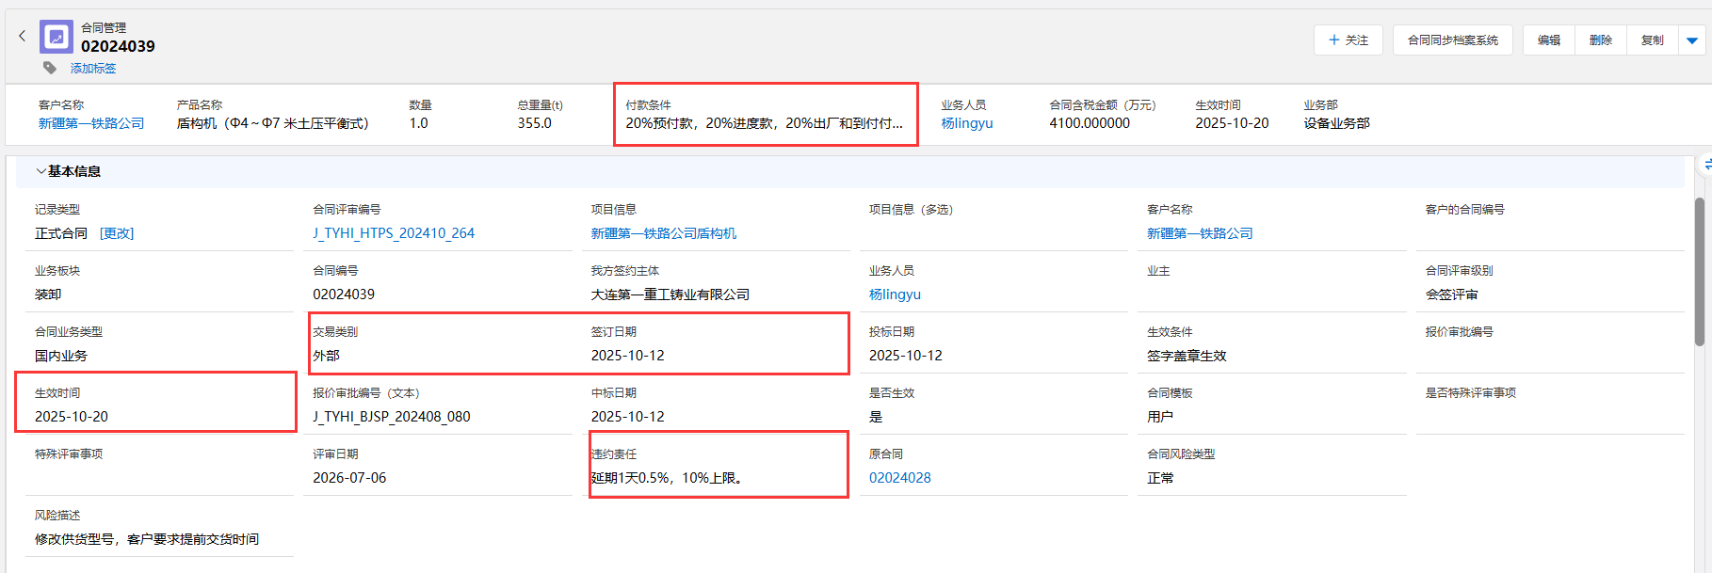Collapse the 基本信息 section
Screen dimensions: 1712x573
pyautogui.click(x=41, y=171)
